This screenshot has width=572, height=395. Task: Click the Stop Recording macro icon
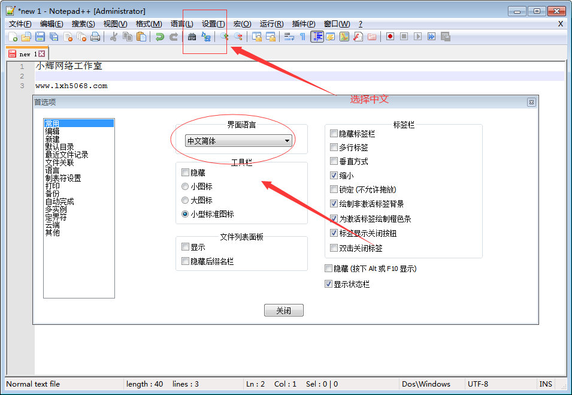pyautogui.click(x=404, y=37)
